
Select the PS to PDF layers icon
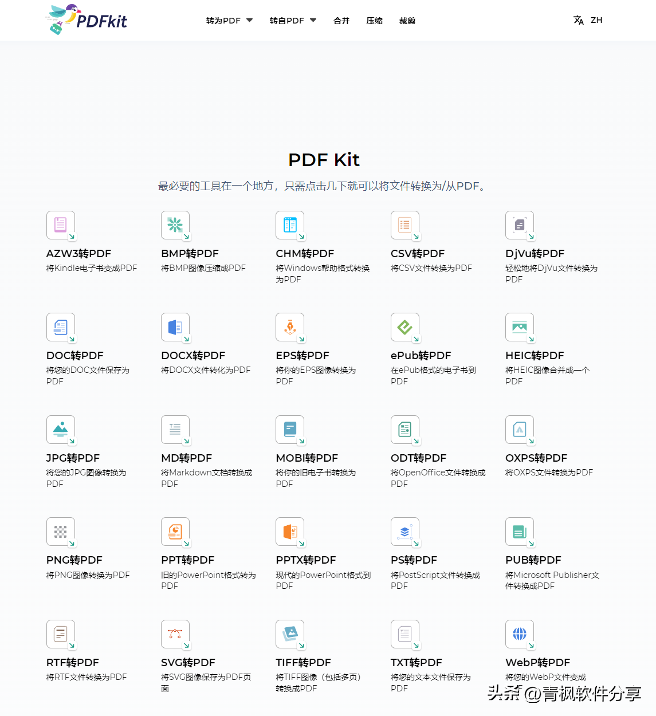(x=405, y=532)
